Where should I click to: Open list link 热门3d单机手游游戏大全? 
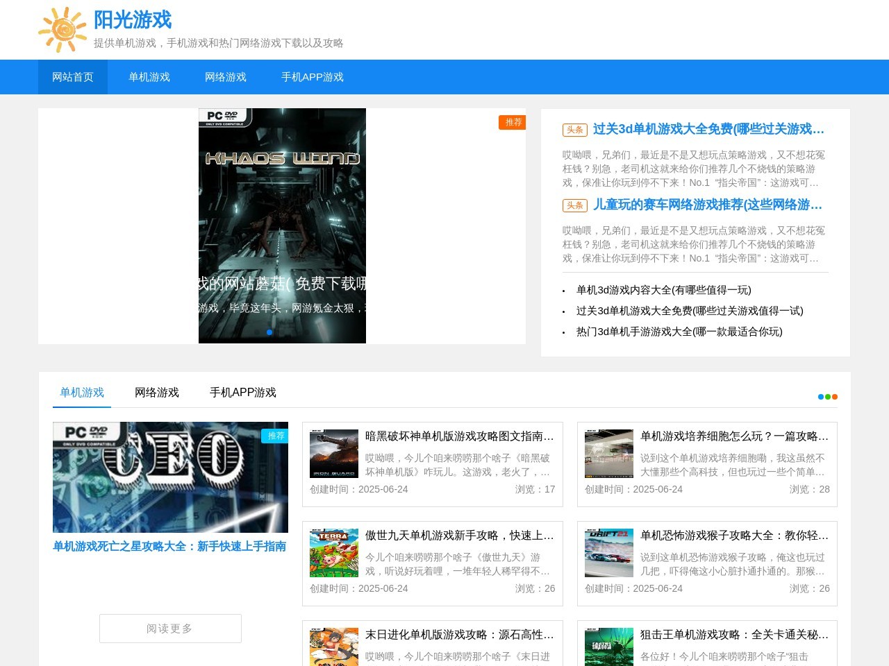(679, 332)
